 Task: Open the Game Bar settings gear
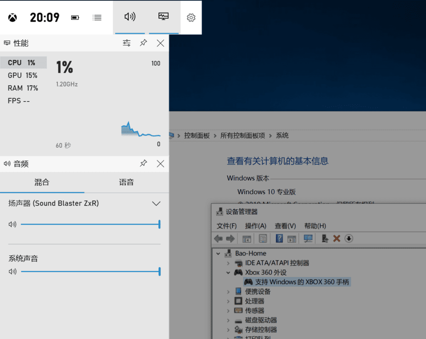(191, 17)
